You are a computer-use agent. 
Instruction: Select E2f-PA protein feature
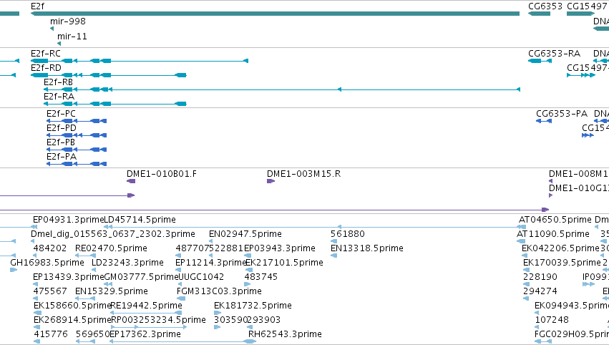coord(77,164)
